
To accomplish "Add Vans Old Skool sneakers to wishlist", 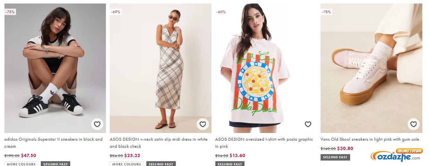I will click(413, 124).
